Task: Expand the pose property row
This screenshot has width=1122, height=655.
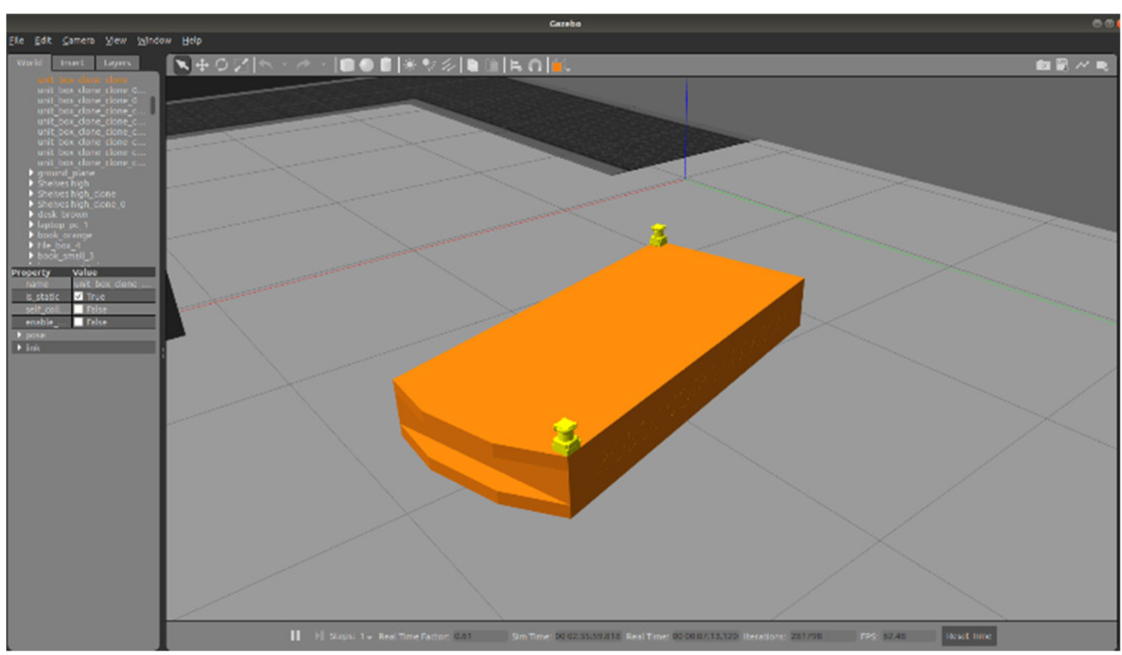Action: point(19,335)
